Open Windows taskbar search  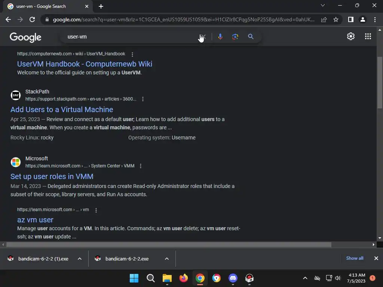tap(150, 278)
